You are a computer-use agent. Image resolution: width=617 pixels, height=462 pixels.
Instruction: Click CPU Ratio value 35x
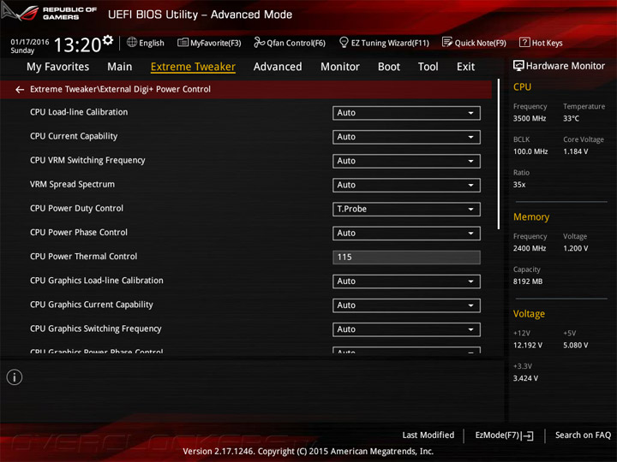519,185
